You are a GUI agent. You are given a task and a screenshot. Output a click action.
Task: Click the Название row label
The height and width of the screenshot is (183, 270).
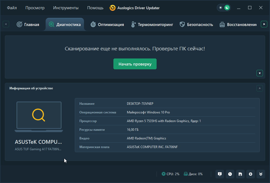(87, 104)
